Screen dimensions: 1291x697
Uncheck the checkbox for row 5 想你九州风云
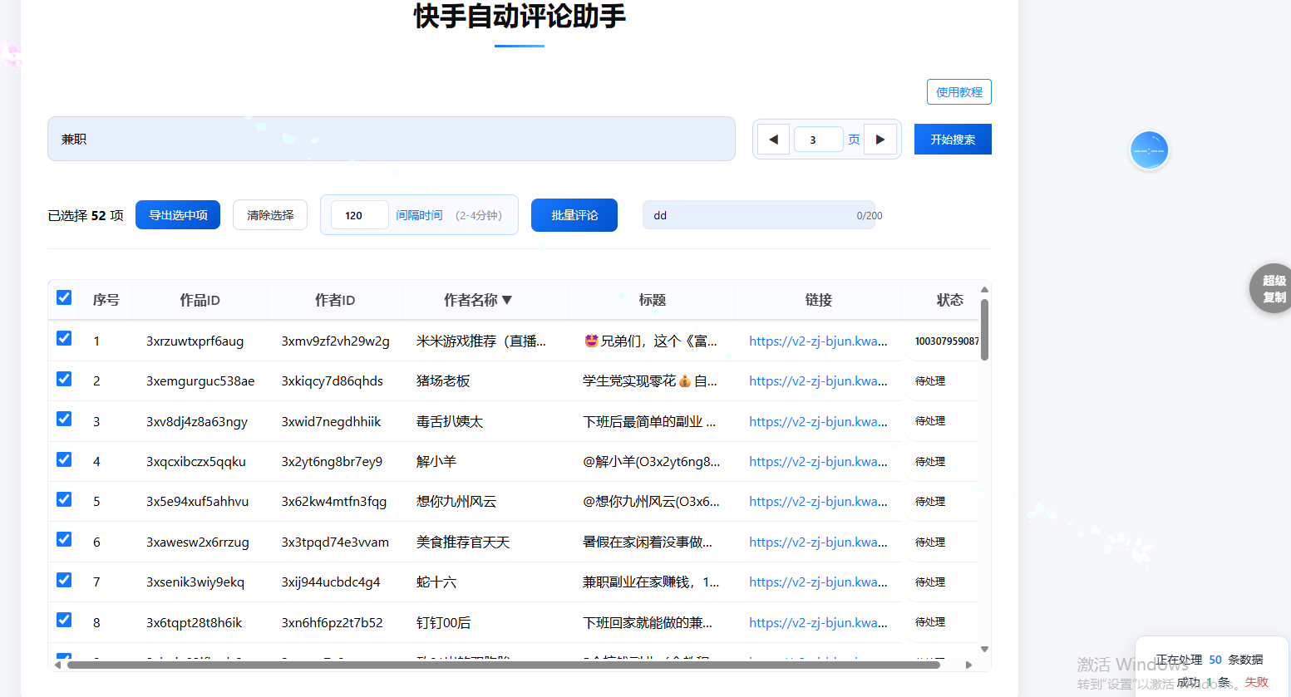(x=64, y=499)
